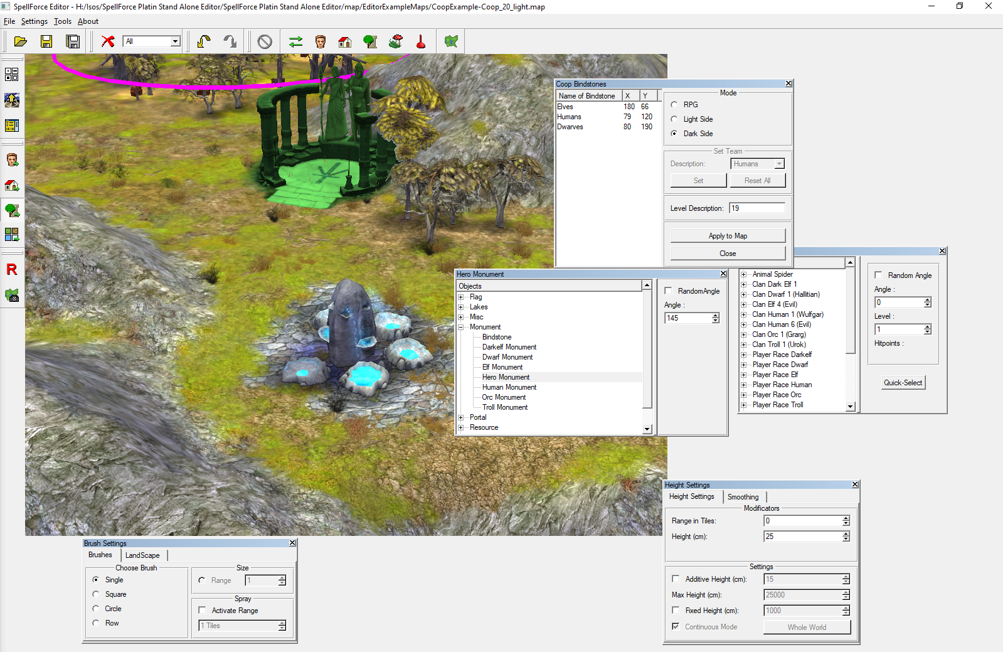The height and width of the screenshot is (652, 1003).
Task: Click the red R icon in sidebar
Action: point(12,269)
